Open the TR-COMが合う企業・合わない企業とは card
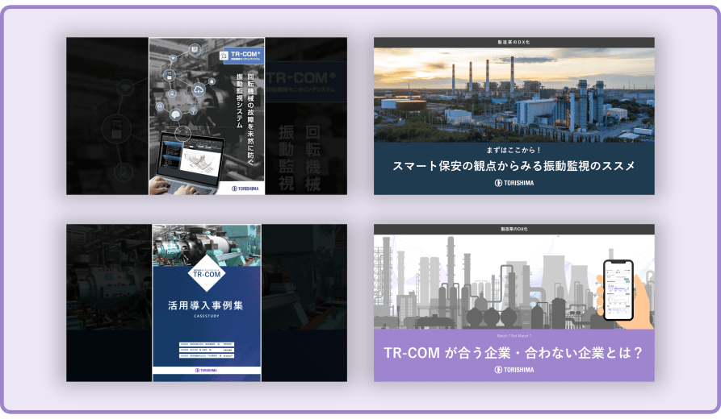 click(514, 303)
